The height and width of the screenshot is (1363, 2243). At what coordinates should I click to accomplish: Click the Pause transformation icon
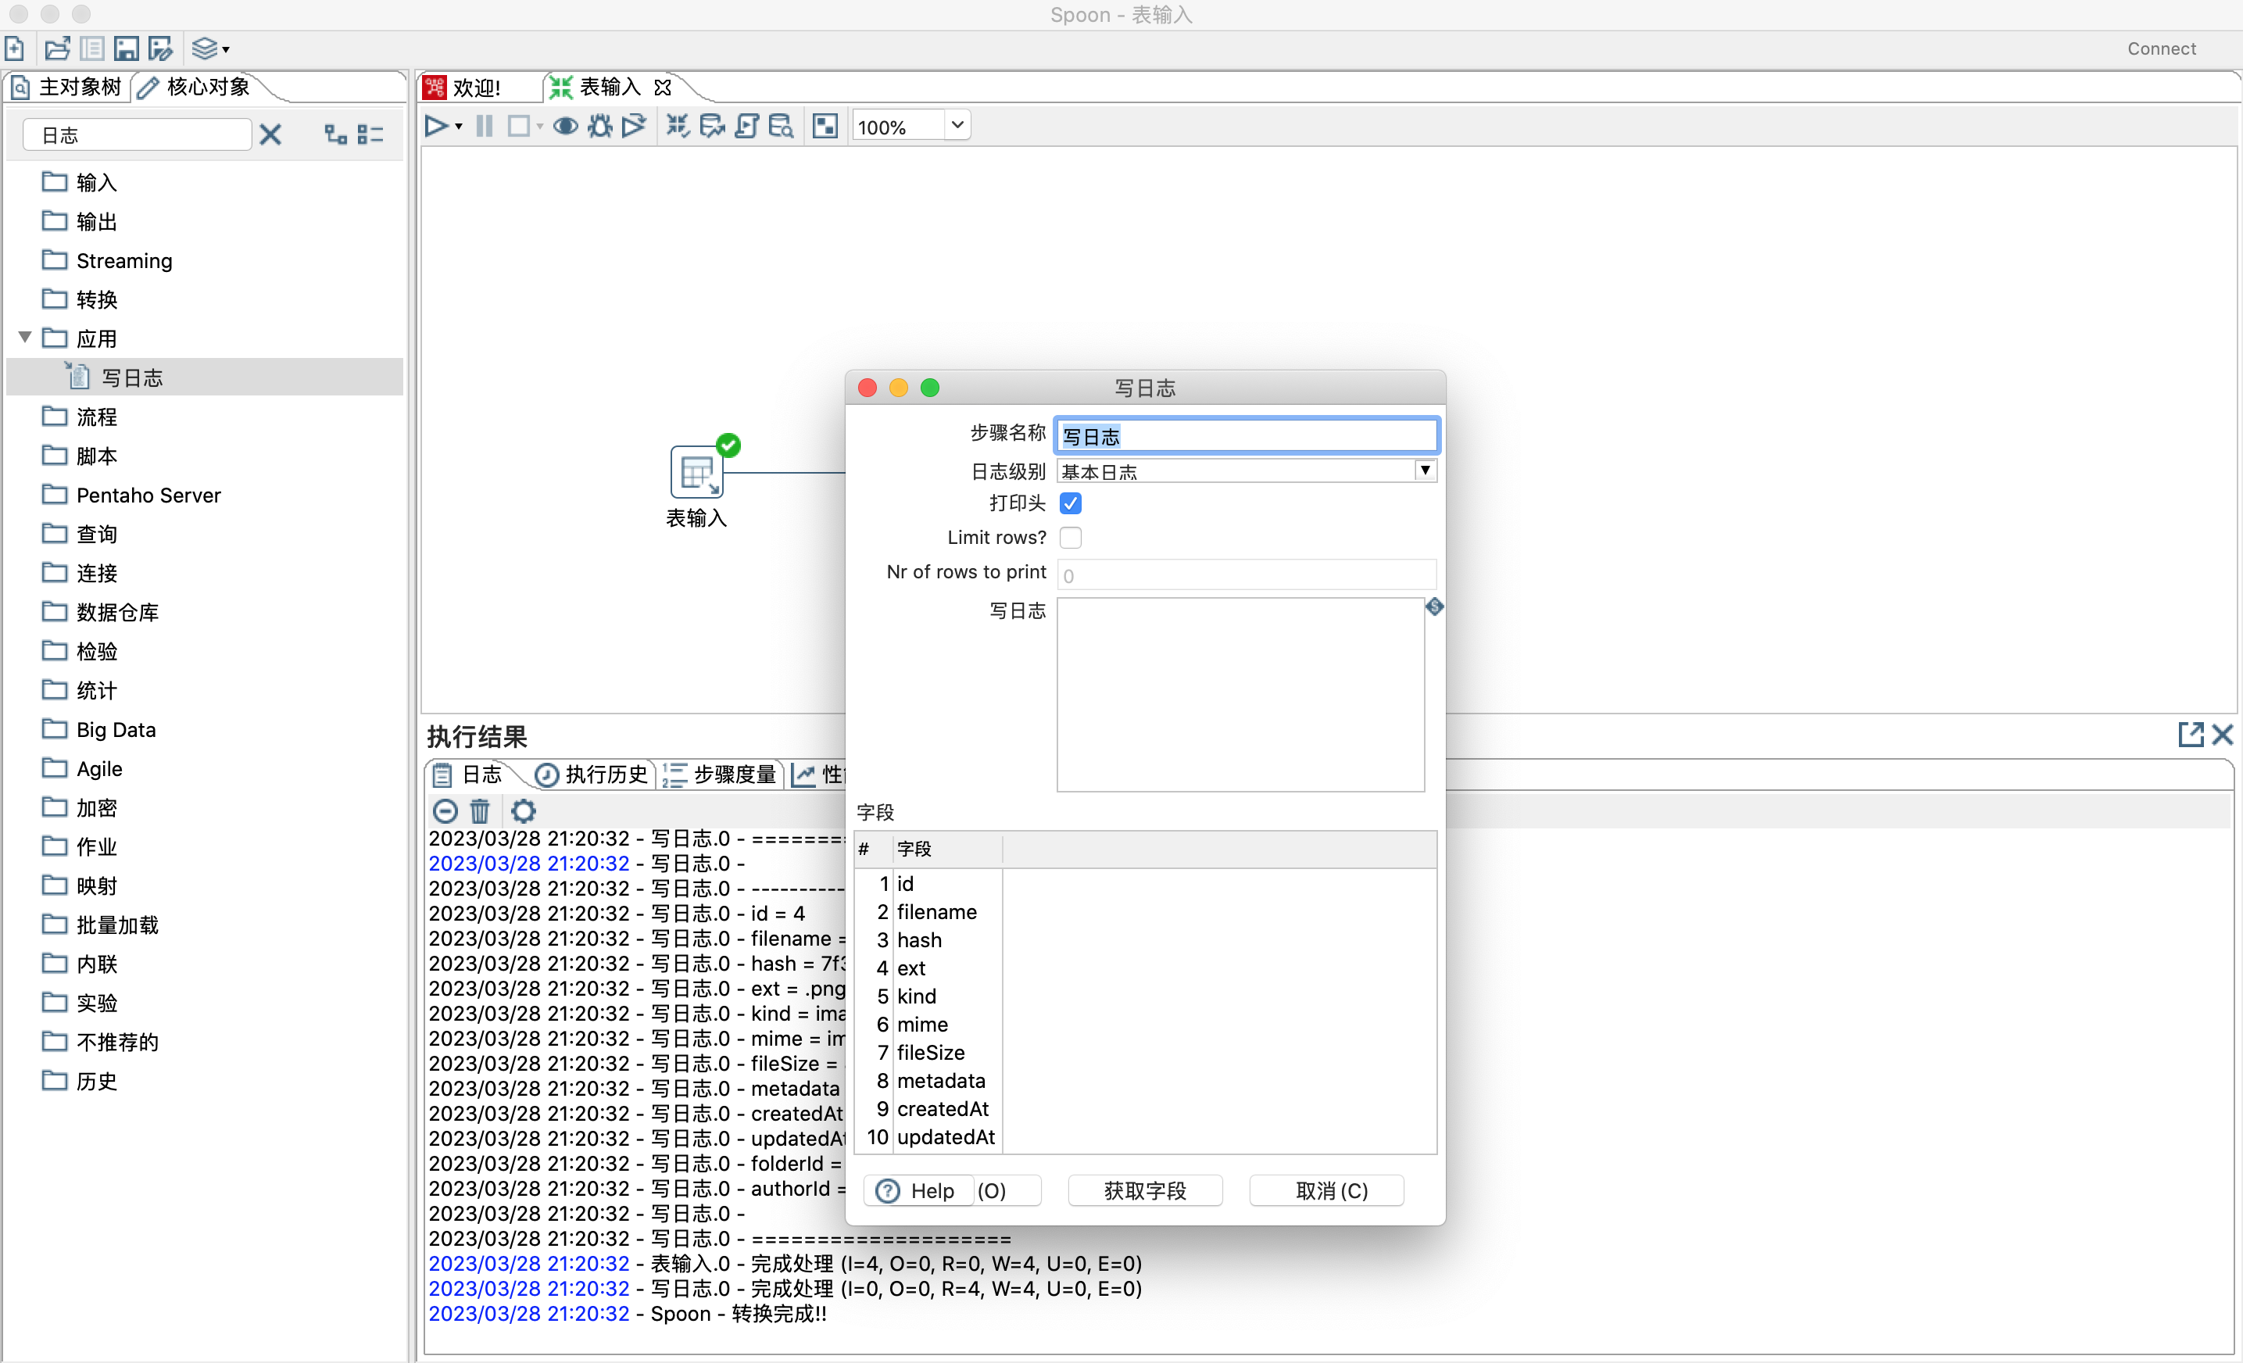[x=485, y=126]
